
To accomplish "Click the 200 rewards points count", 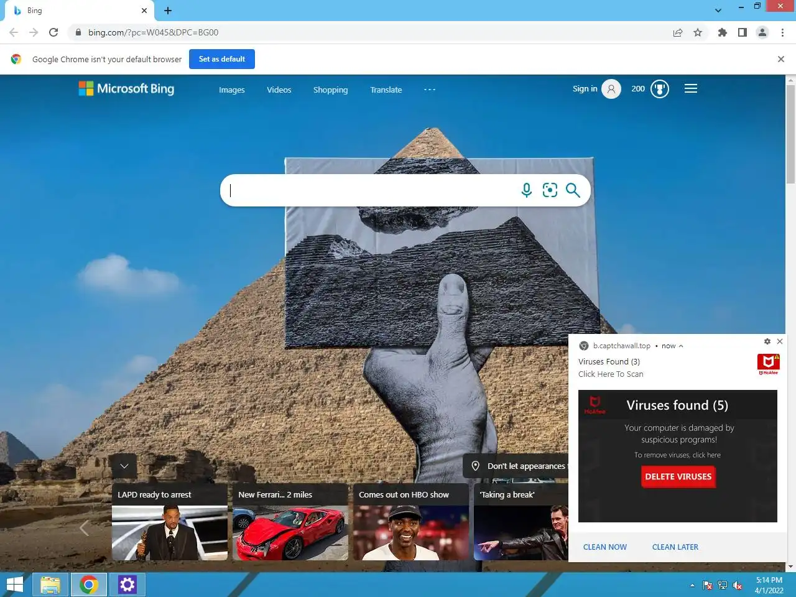I will [638, 89].
